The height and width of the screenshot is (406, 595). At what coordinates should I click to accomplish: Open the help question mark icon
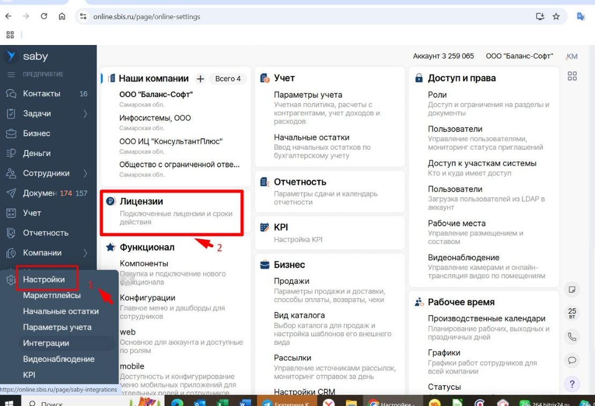point(572,384)
